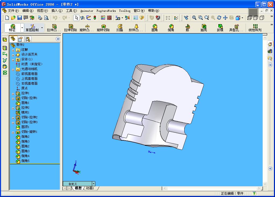Select the 上视基准面 plane in the tree
Image resolution: width=275 pixels, height=197 pixels.
point(27,79)
